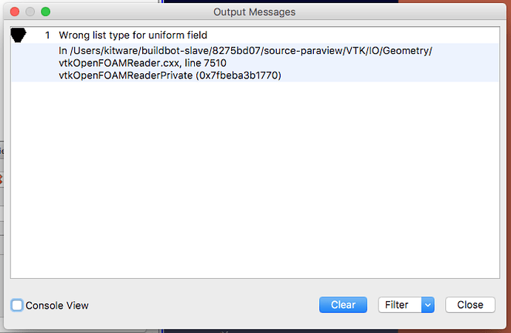The height and width of the screenshot is (333, 511).
Task: Click the green zoom window button
Action: pos(45,12)
